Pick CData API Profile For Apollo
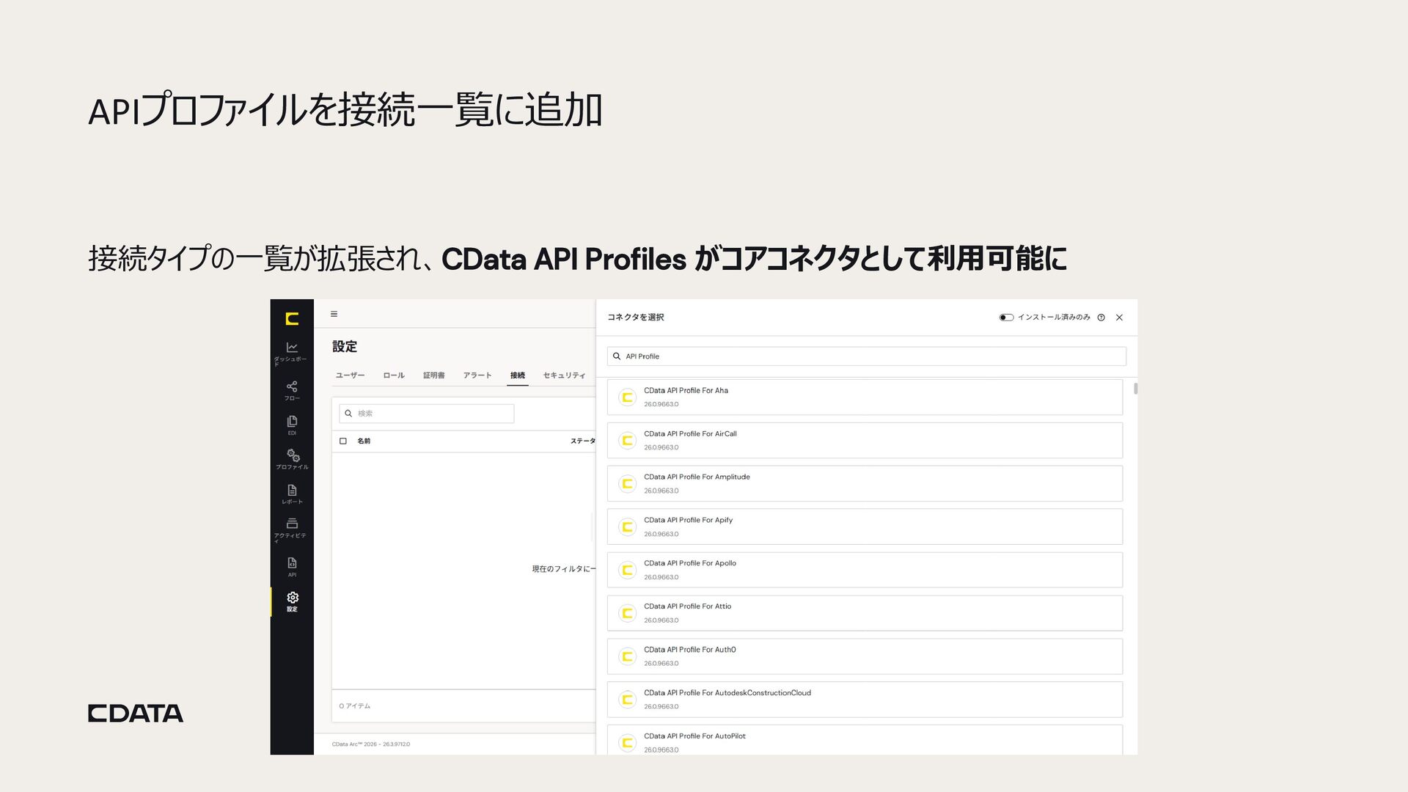Viewport: 1408px width, 792px height. [865, 570]
